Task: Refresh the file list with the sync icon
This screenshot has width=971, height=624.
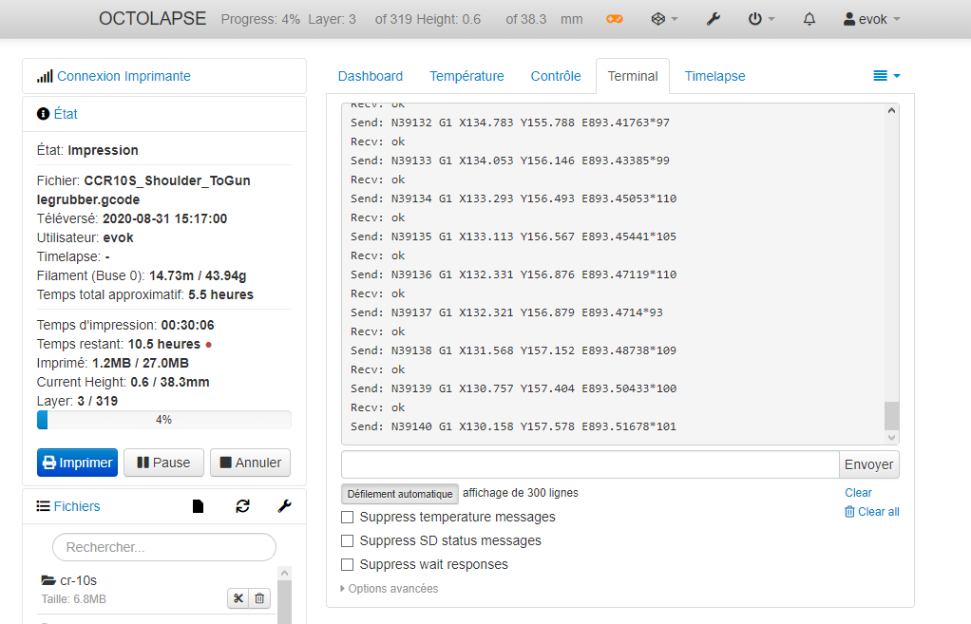Action: tap(243, 506)
